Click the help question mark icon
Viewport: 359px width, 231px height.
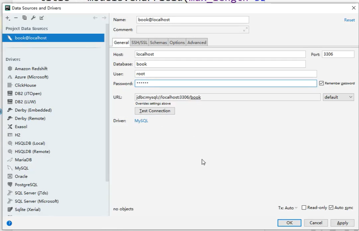click(9, 223)
